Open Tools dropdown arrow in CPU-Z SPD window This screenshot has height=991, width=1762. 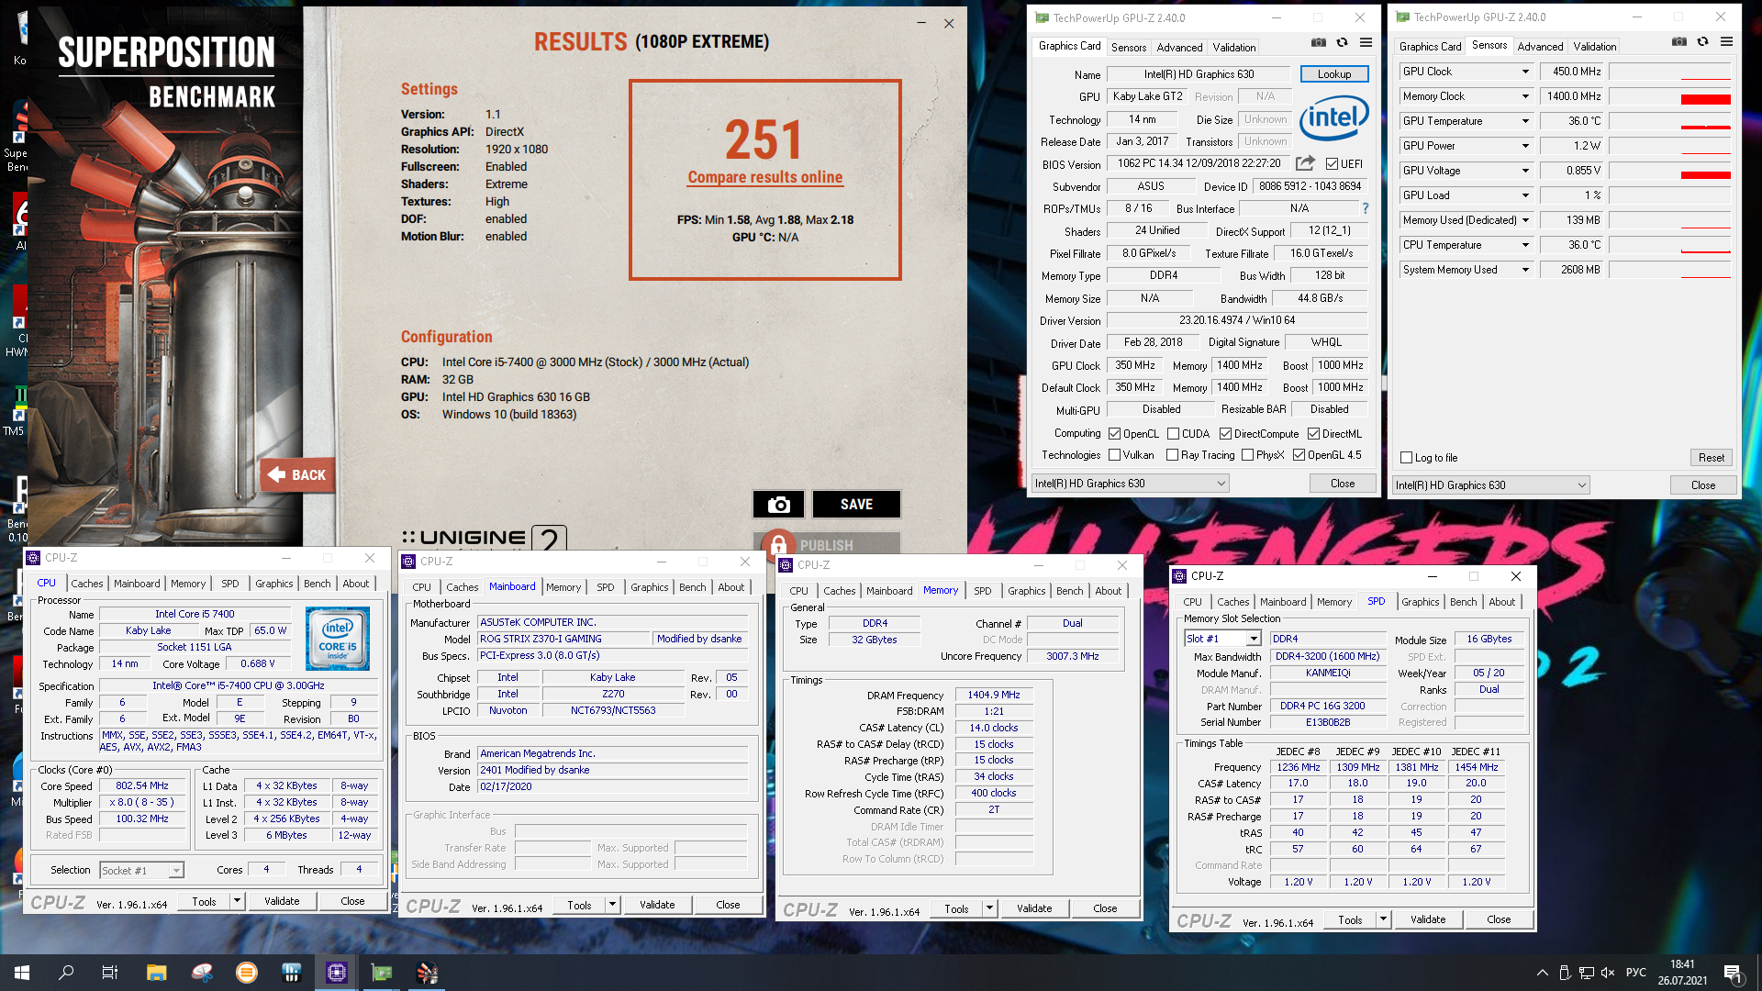(1383, 919)
